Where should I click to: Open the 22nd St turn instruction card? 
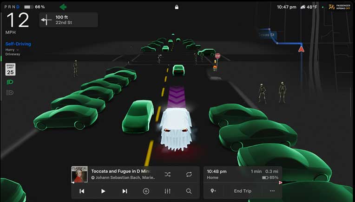(x=68, y=20)
